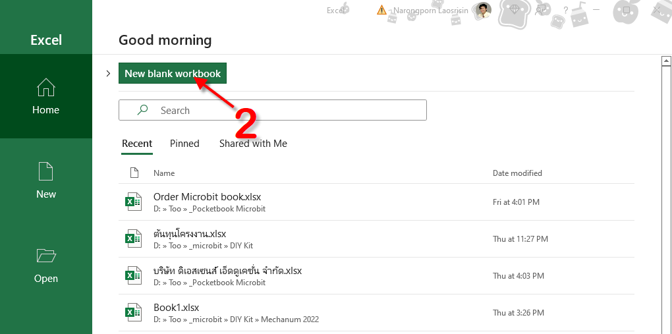The image size is (672, 334).
Task: Open Help question mark icon
Action: (566, 10)
